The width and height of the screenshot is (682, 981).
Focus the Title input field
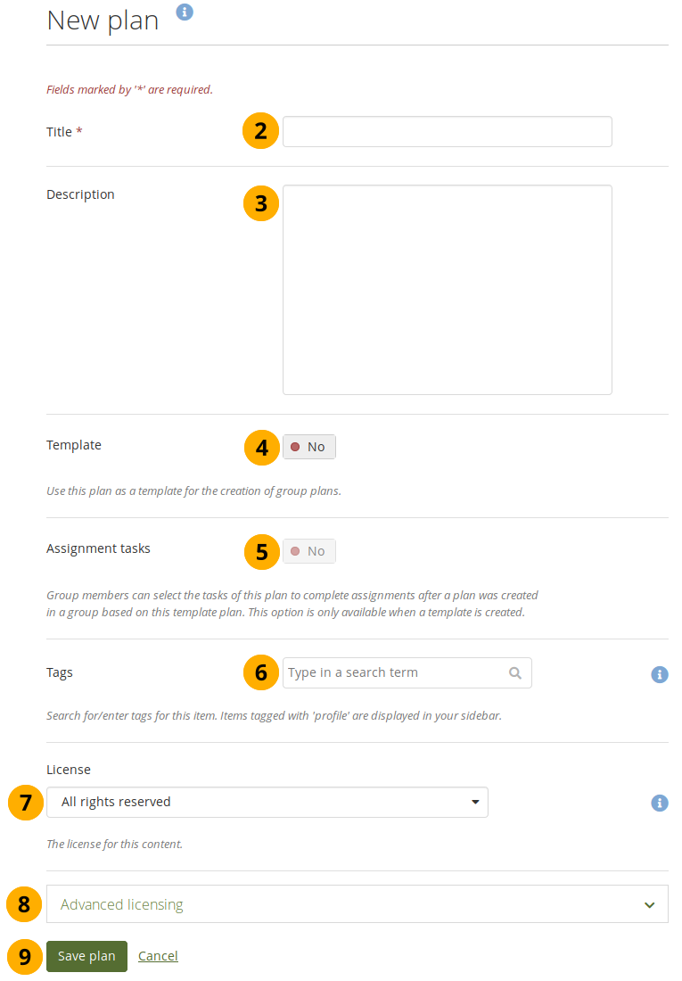447,131
